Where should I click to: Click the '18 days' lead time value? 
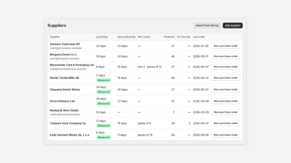[x=101, y=57]
